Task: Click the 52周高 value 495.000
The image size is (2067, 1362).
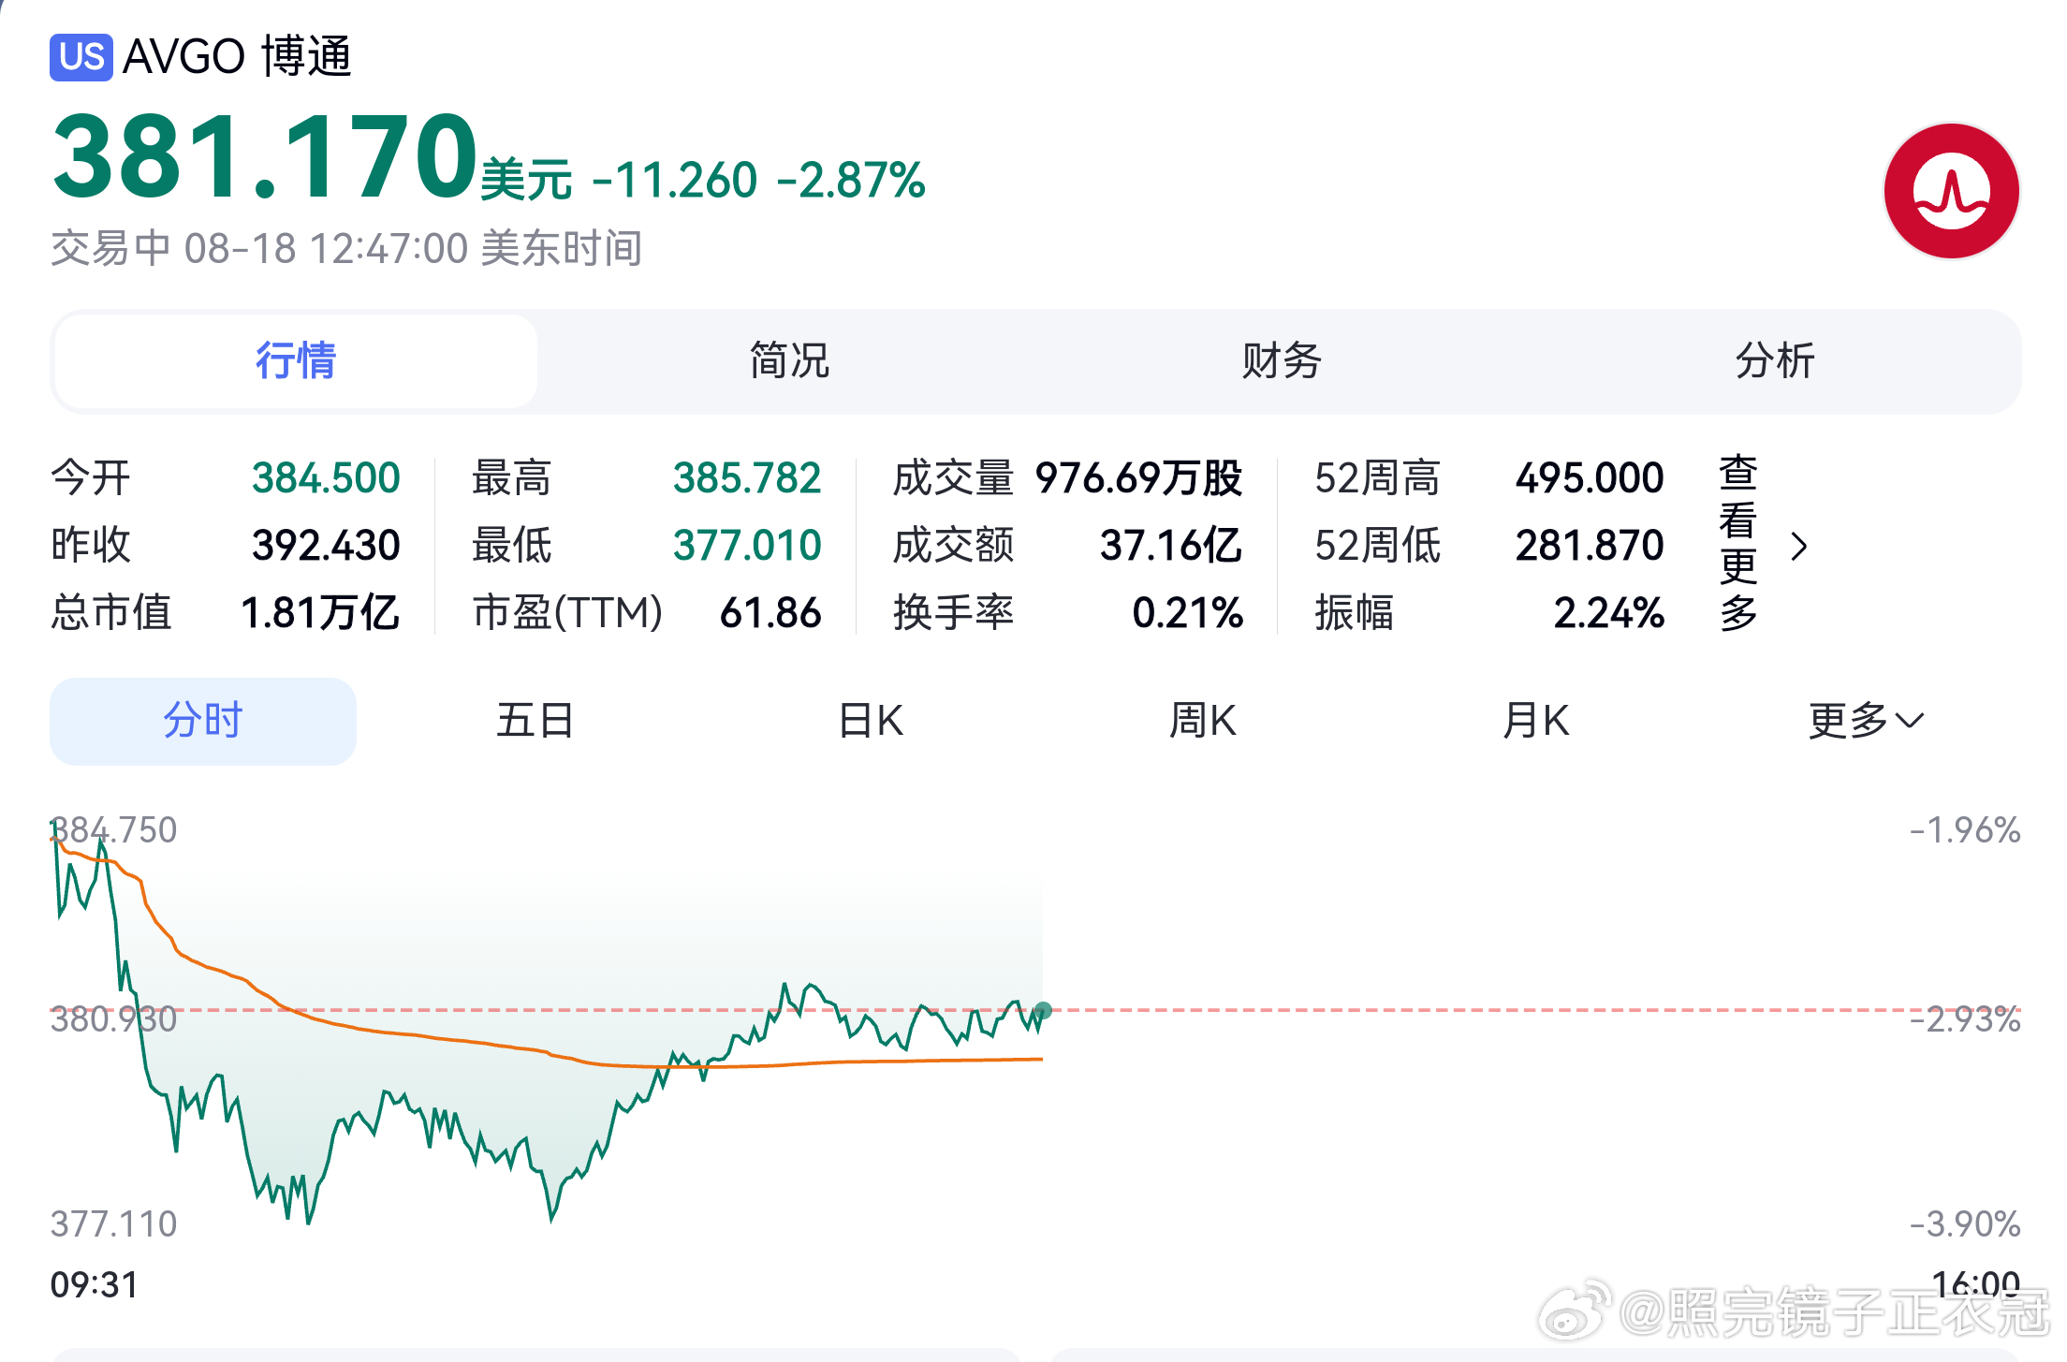Action: [1590, 478]
